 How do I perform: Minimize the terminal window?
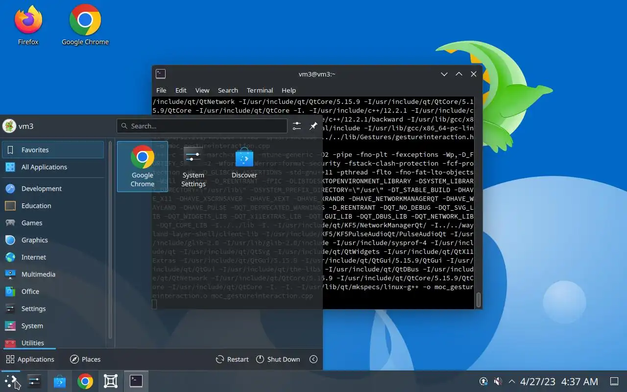click(444, 74)
